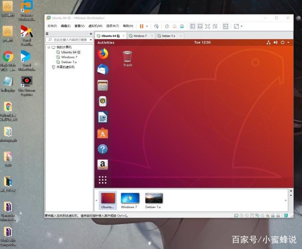Open Help from the Ubuntu dock

click(x=103, y=149)
